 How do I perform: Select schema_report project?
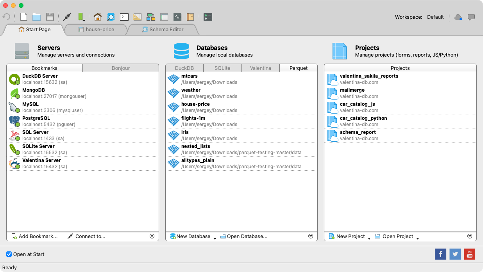(400, 135)
